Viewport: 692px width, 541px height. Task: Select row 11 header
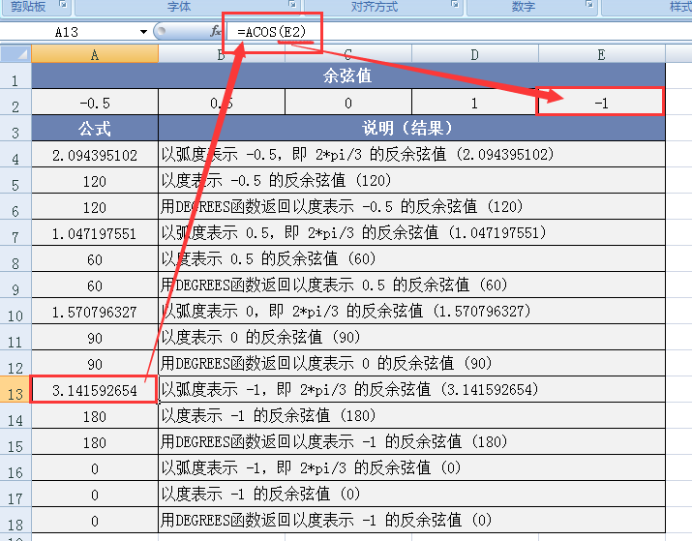coord(15,337)
